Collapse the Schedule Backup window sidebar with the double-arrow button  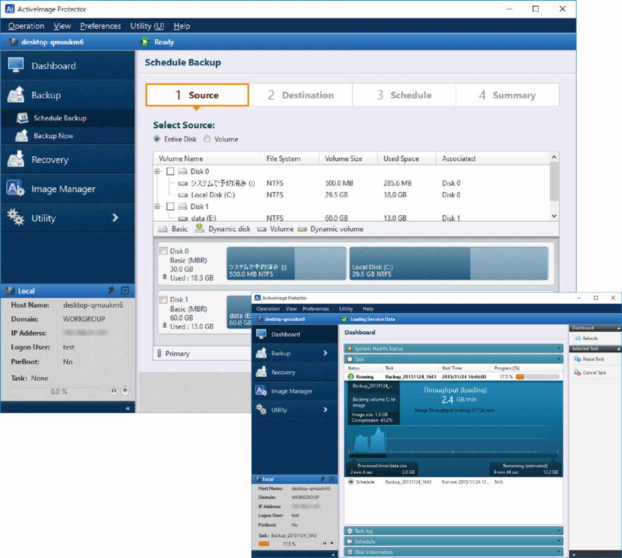[128, 408]
